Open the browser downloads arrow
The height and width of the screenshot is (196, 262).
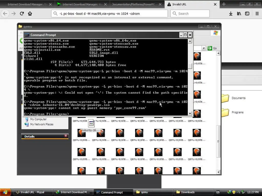[231, 14]
